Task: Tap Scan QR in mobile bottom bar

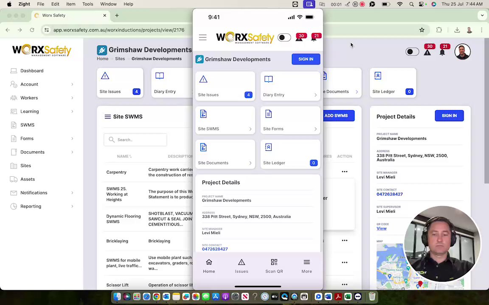Action: [274, 266]
